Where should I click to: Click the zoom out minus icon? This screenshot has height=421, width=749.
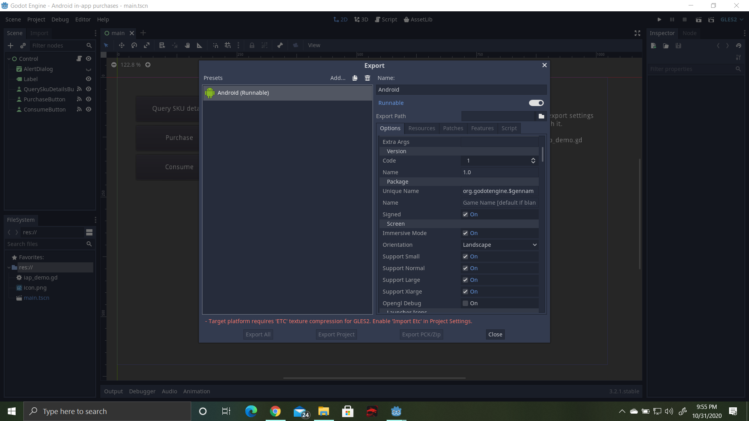tap(114, 65)
